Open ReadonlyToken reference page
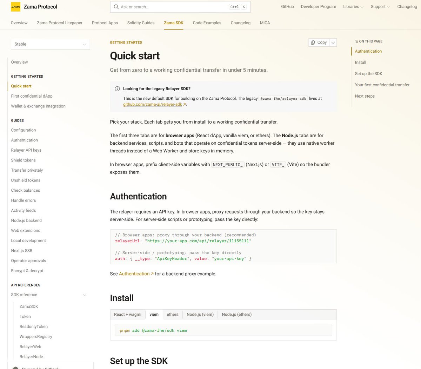 point(34,327)
